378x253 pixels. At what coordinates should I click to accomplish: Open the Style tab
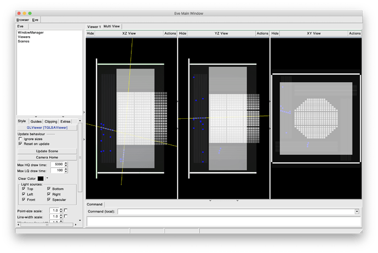22,121
